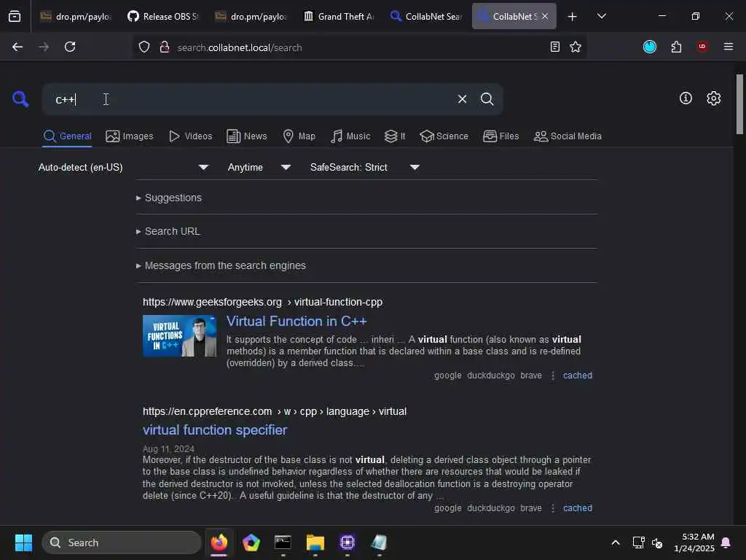This screenshot has width=746, height=560.
Task: Open more options dots on geeksforgeeks result
Action: 553,376
